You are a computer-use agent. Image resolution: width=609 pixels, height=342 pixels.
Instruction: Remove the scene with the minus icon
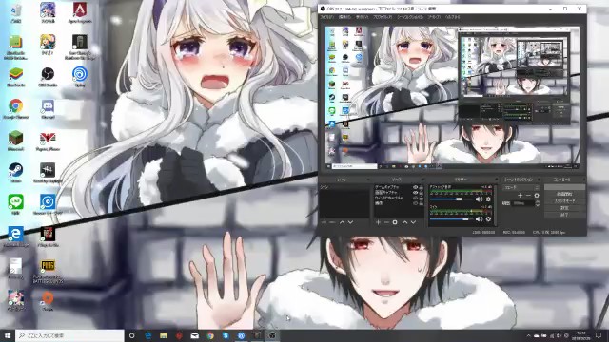tap(332, 222)
